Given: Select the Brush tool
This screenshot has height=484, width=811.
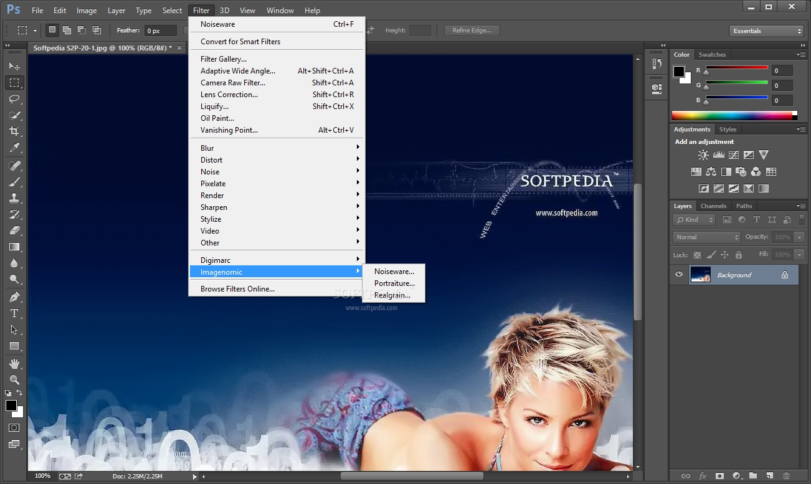Looking at the screenshot, I should 14,182.
